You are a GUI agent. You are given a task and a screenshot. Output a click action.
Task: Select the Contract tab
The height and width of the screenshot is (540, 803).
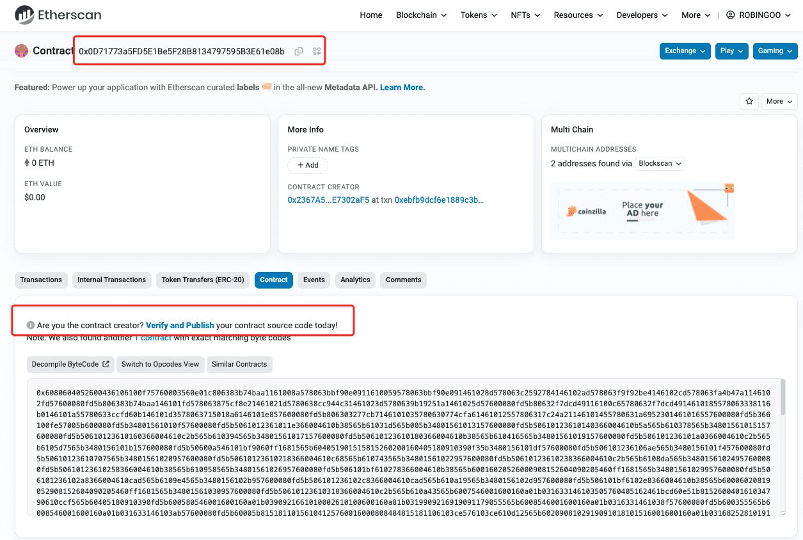[274, 280]
